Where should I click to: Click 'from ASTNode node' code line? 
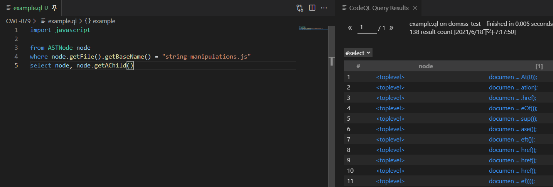coord(60,48)
